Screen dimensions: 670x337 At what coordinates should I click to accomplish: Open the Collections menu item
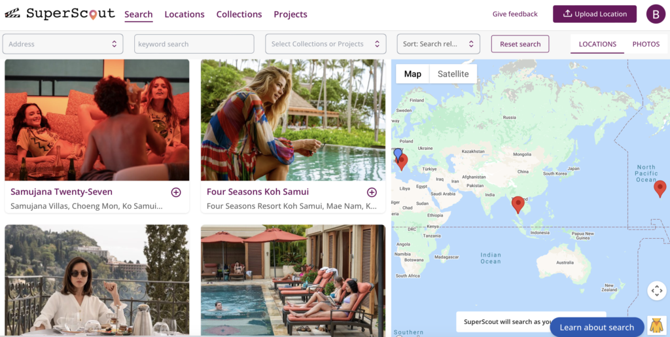click(x=239, y=14)
